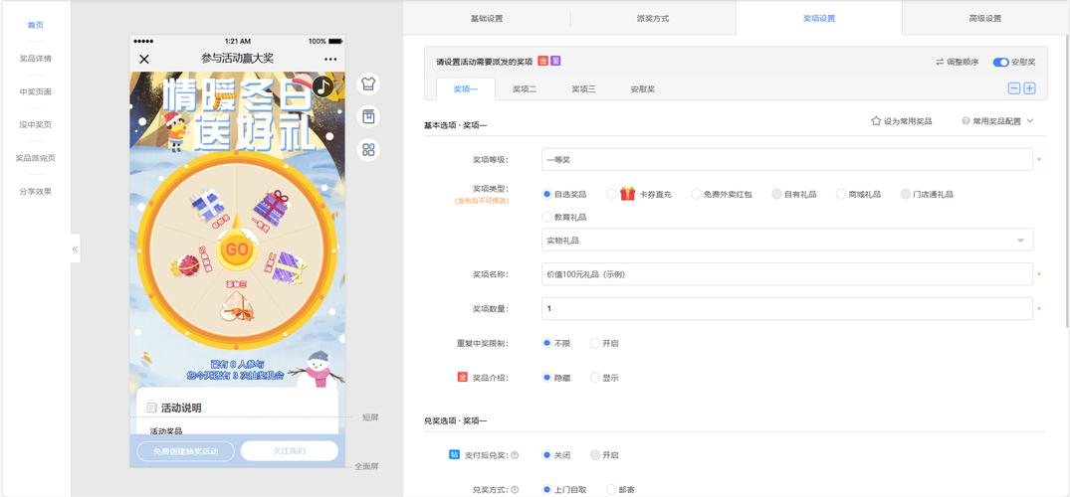
Task: Click the star icon 设为常用奖品
Action: 876,120
